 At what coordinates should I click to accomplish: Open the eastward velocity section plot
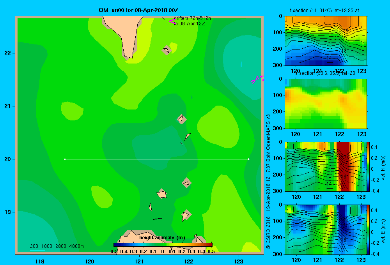[x=326, y=229]
